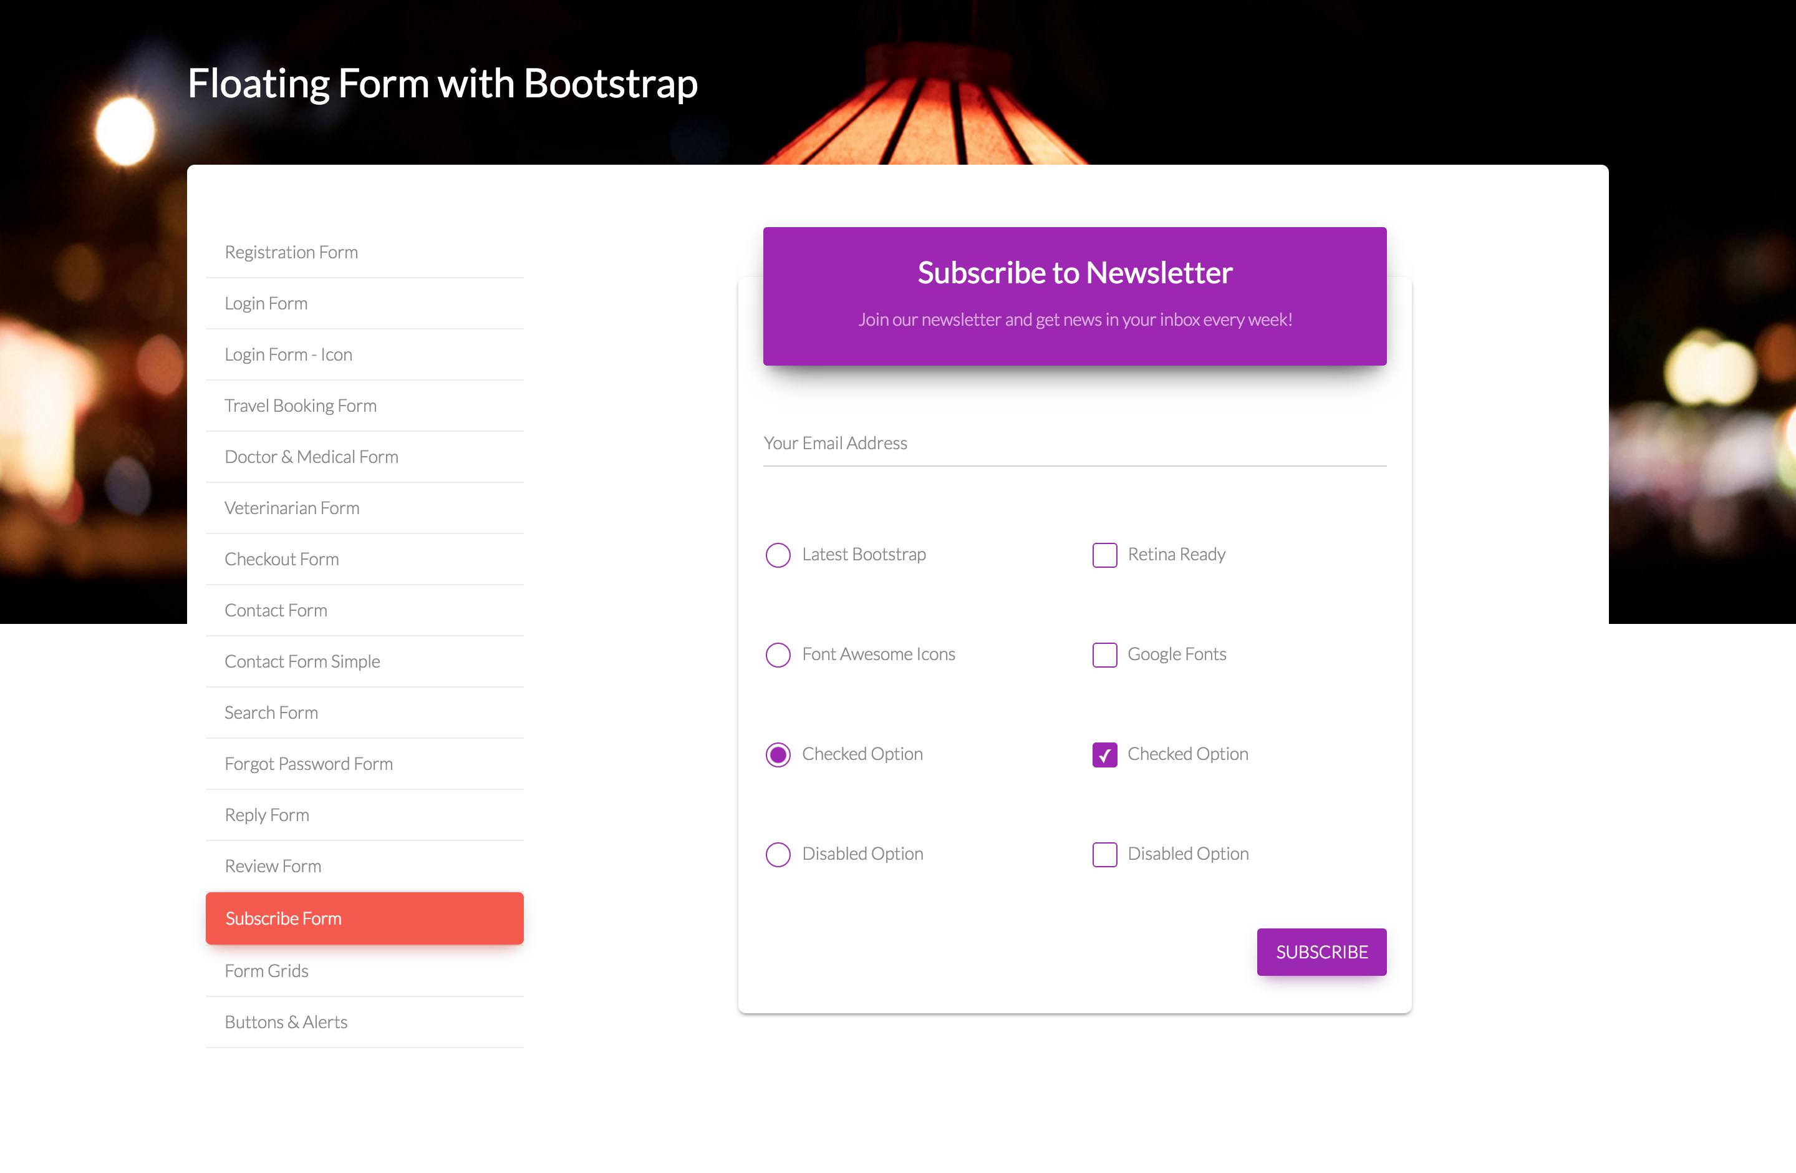This screenshot has width=1796, height=1173.
Task: Select the Form Grids link
Action: [266, 971]
